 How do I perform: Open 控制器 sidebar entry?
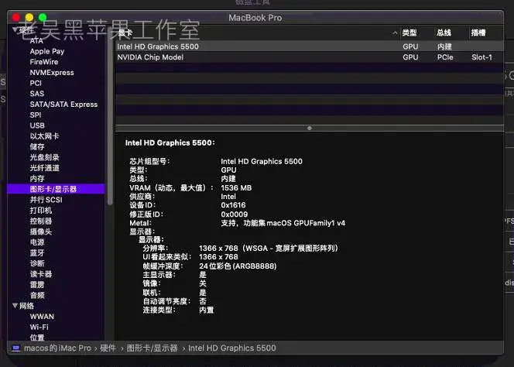[41, 221]
